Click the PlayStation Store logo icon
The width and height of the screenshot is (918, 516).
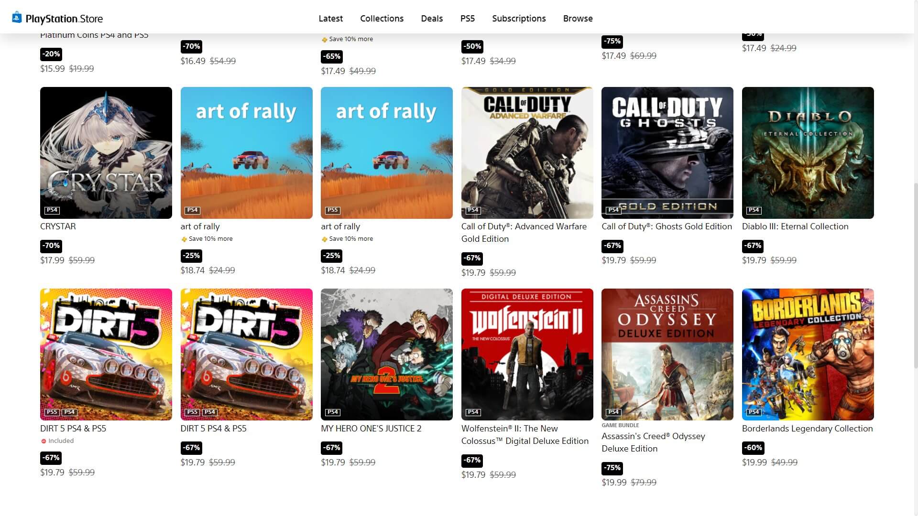tap(17, 18)
